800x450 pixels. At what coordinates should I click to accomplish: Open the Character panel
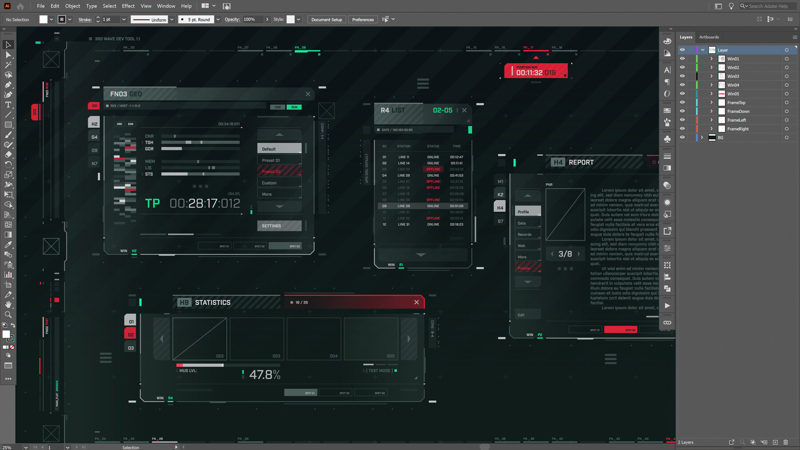667,70
